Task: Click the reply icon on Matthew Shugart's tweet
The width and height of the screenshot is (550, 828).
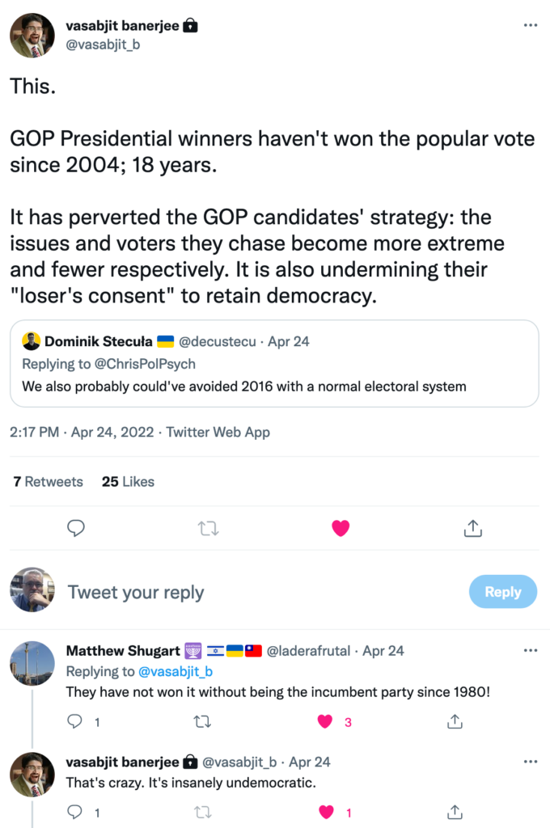Action: pyautogui.click(x=75, y=721)
